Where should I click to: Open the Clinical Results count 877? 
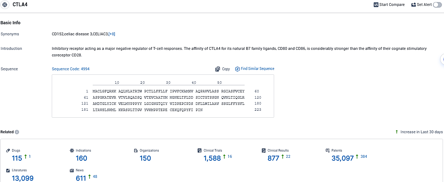(x=273, y=158)
